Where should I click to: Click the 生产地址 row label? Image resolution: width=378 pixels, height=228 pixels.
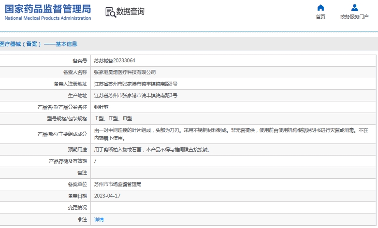coord(77,96)
